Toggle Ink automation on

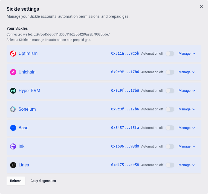click(170, 146)
